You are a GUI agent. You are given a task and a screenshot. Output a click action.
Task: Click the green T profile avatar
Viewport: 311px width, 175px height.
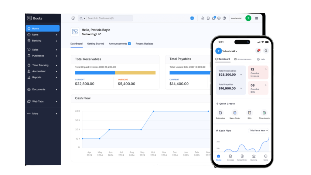(x=248, y=18)
